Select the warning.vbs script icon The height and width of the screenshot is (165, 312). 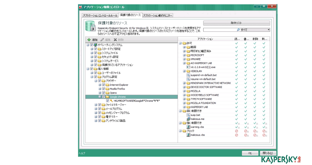[188, 127]
